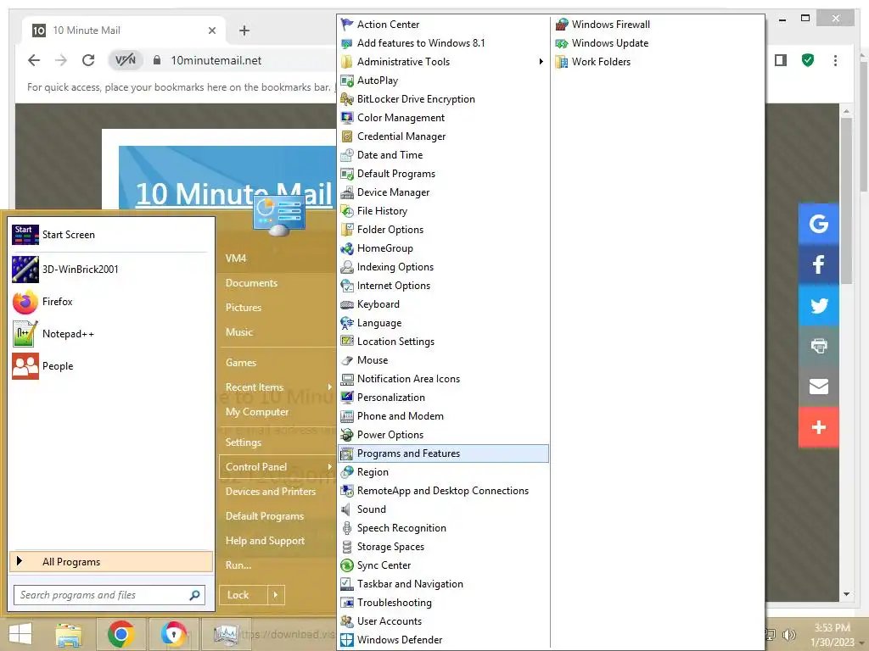Click the BitLocker Drive Encryption icon

click(x=347, y=99)
